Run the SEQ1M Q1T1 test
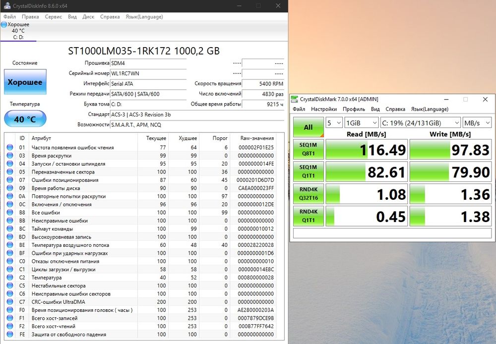Screen dimensions: 496x344 tap(309, 172)
